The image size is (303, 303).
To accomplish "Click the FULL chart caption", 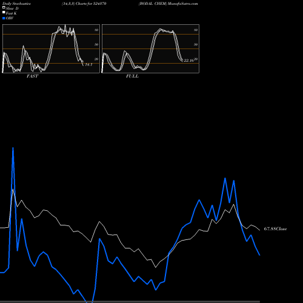I will click(x=132, y=76).
